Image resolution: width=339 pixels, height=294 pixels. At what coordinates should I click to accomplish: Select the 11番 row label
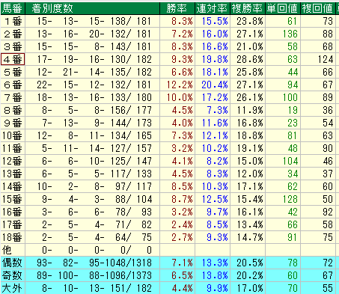click(13, 149)
